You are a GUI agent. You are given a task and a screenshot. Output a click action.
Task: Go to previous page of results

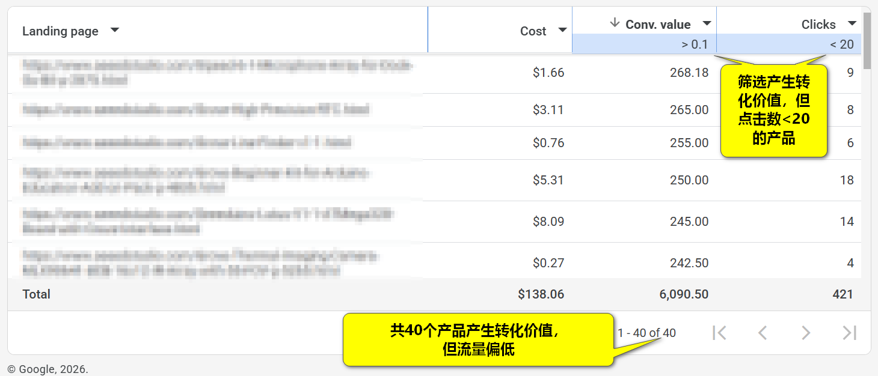pos(763,333)
